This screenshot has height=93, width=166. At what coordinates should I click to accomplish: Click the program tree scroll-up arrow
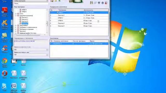point(47,10)
